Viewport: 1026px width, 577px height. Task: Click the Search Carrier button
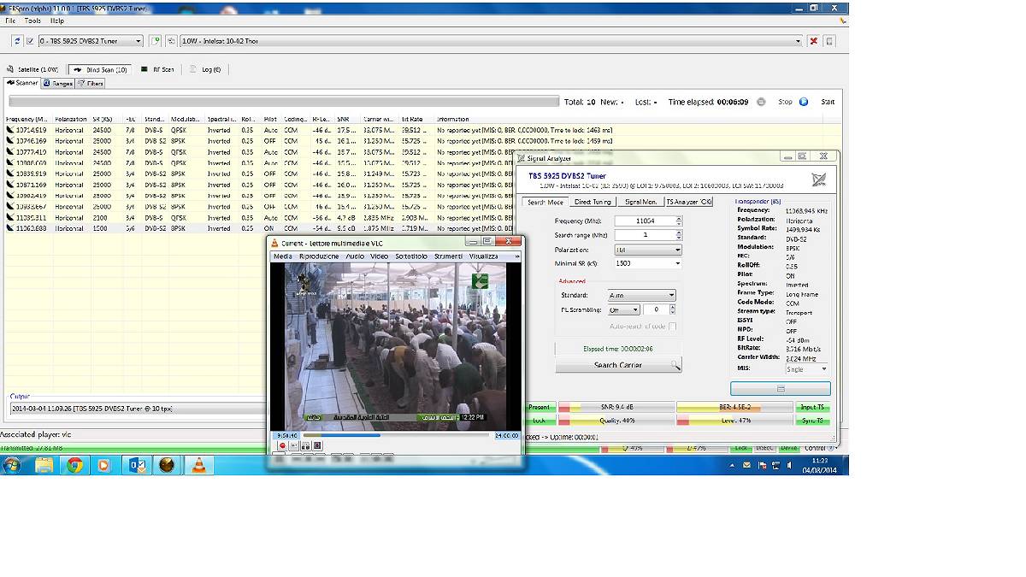tap(618, 365)
